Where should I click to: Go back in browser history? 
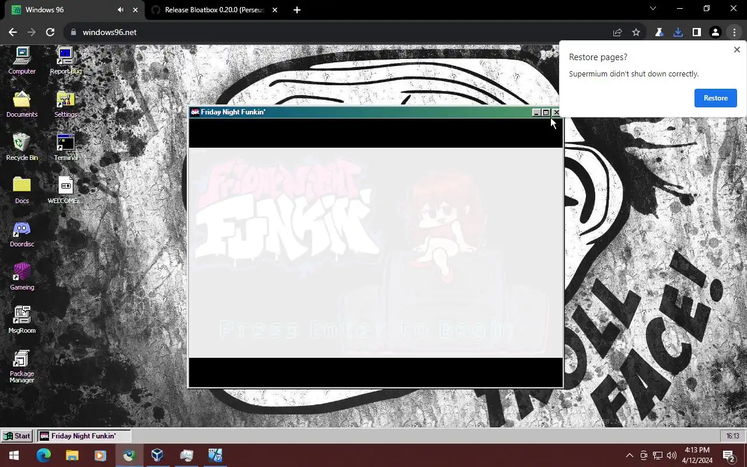[x=13, y=32]
